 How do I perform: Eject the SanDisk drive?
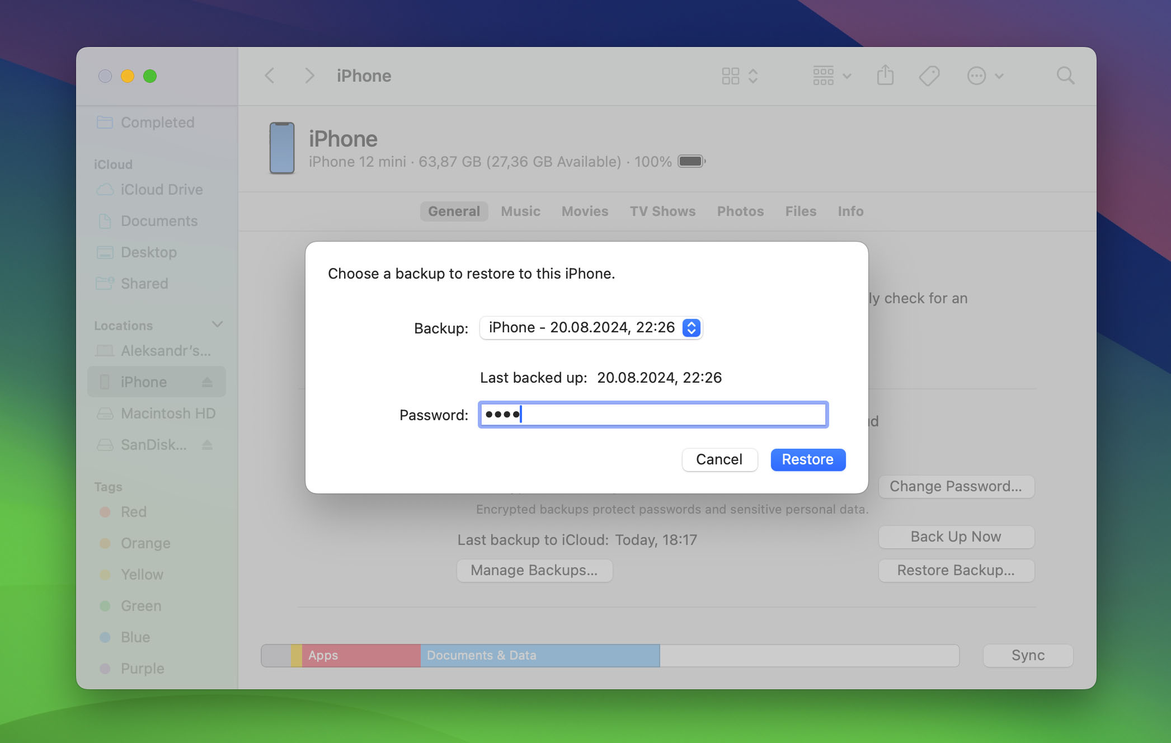pyautogui.click(x=207, y=445)
